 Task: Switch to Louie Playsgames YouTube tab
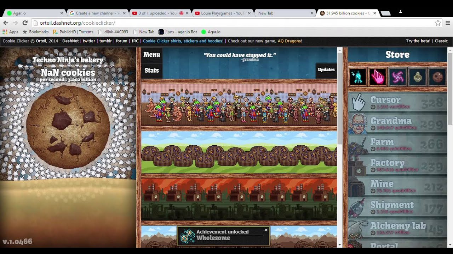(x=223, y=13)
